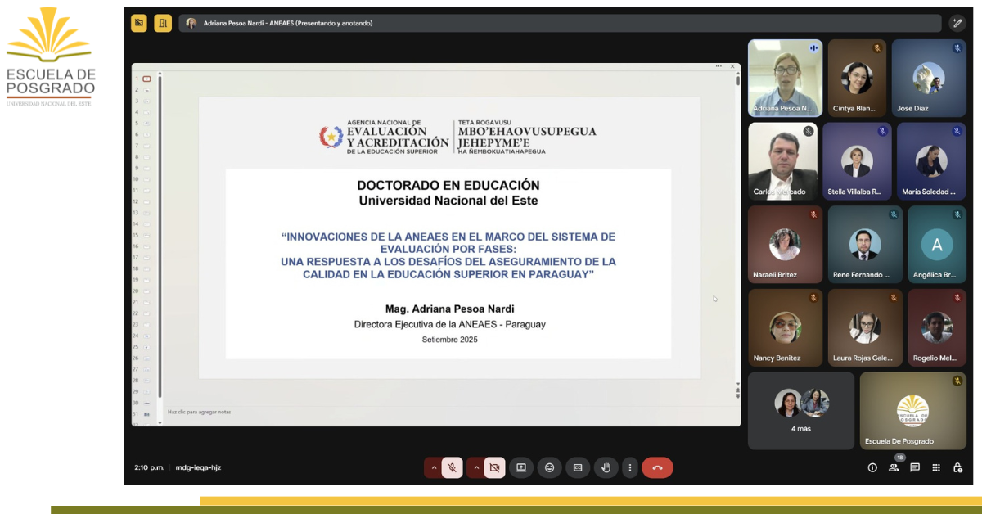The height and width of the screenshot is (514, 982).
Task: Open the emoji reactions button
Action: (x=549, y=467)
